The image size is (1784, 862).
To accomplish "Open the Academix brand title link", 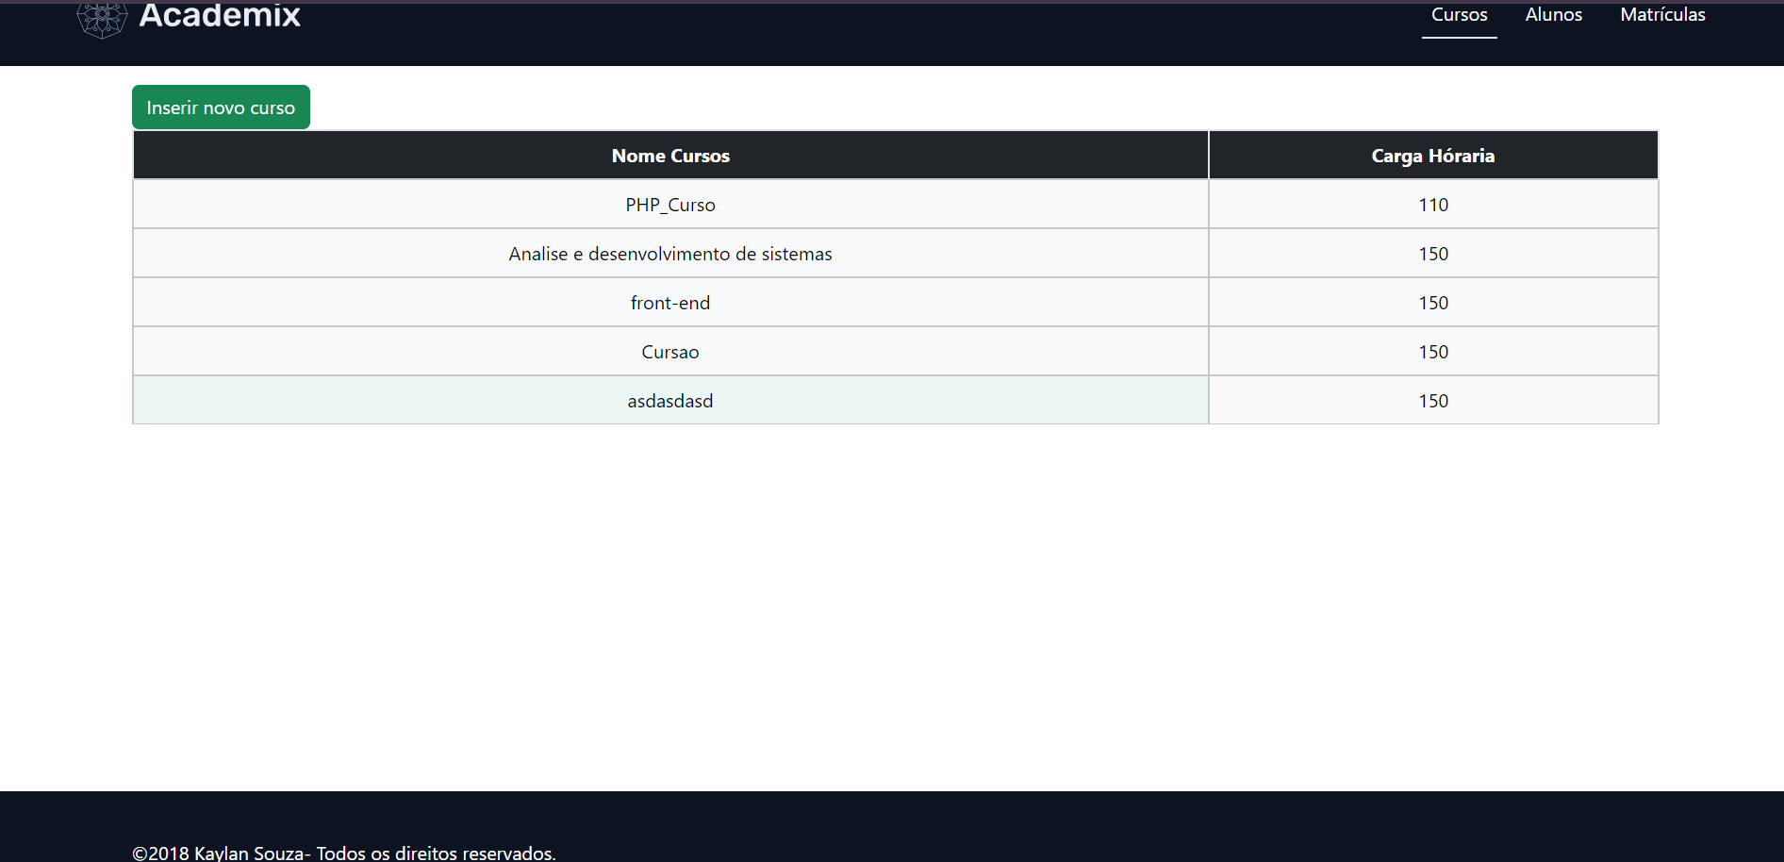I will coord(220,16).
